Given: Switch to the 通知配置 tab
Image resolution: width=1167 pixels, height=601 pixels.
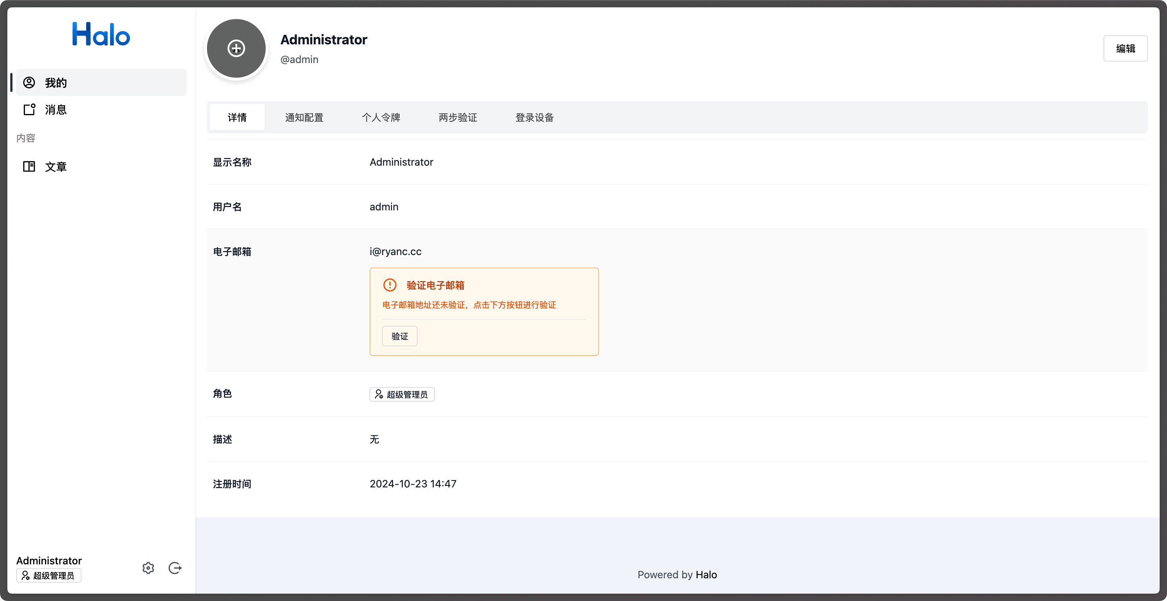Looking at the screenshot, I should pyautogui.click(x=304, y=117).
